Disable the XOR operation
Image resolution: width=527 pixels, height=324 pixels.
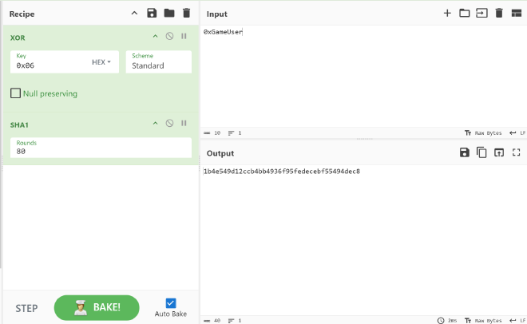tap(170, 36)
